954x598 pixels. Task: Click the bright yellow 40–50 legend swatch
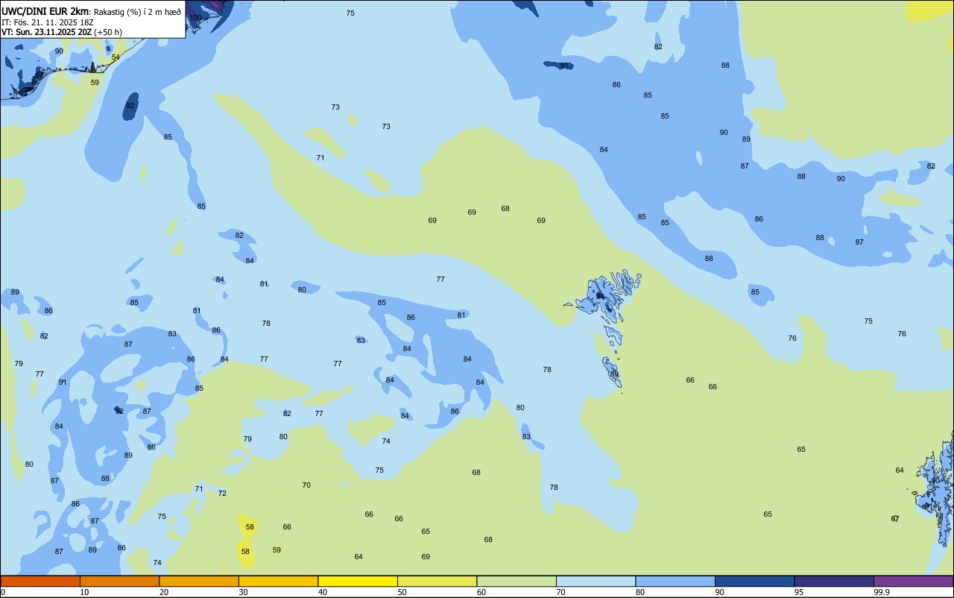[358, 581]
